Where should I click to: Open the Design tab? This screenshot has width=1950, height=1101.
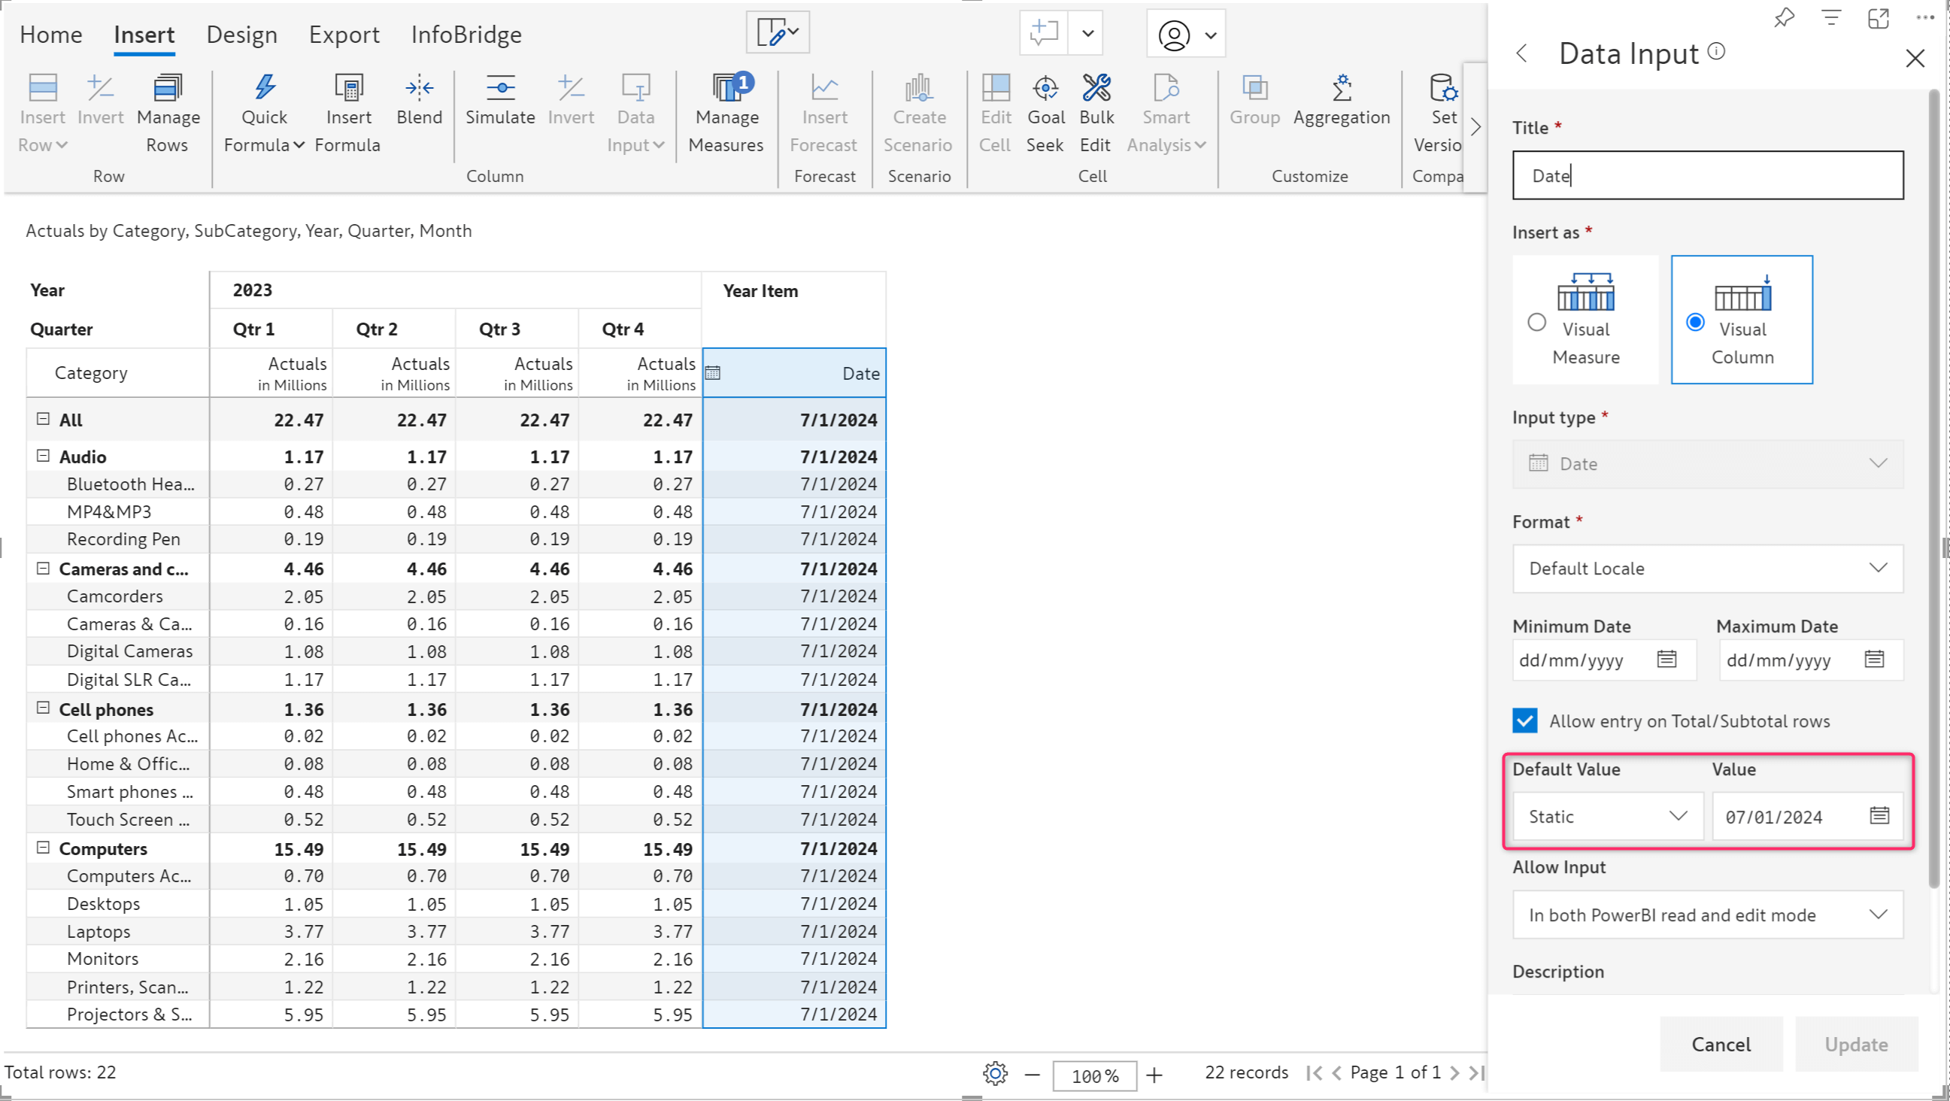(241, 34)
